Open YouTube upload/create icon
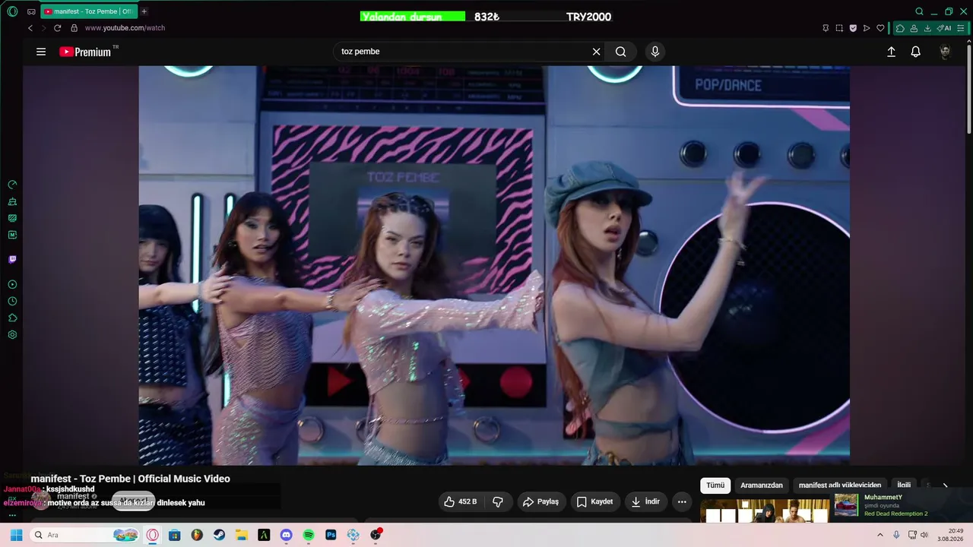The image size is (973, 547). pos(891,52)
